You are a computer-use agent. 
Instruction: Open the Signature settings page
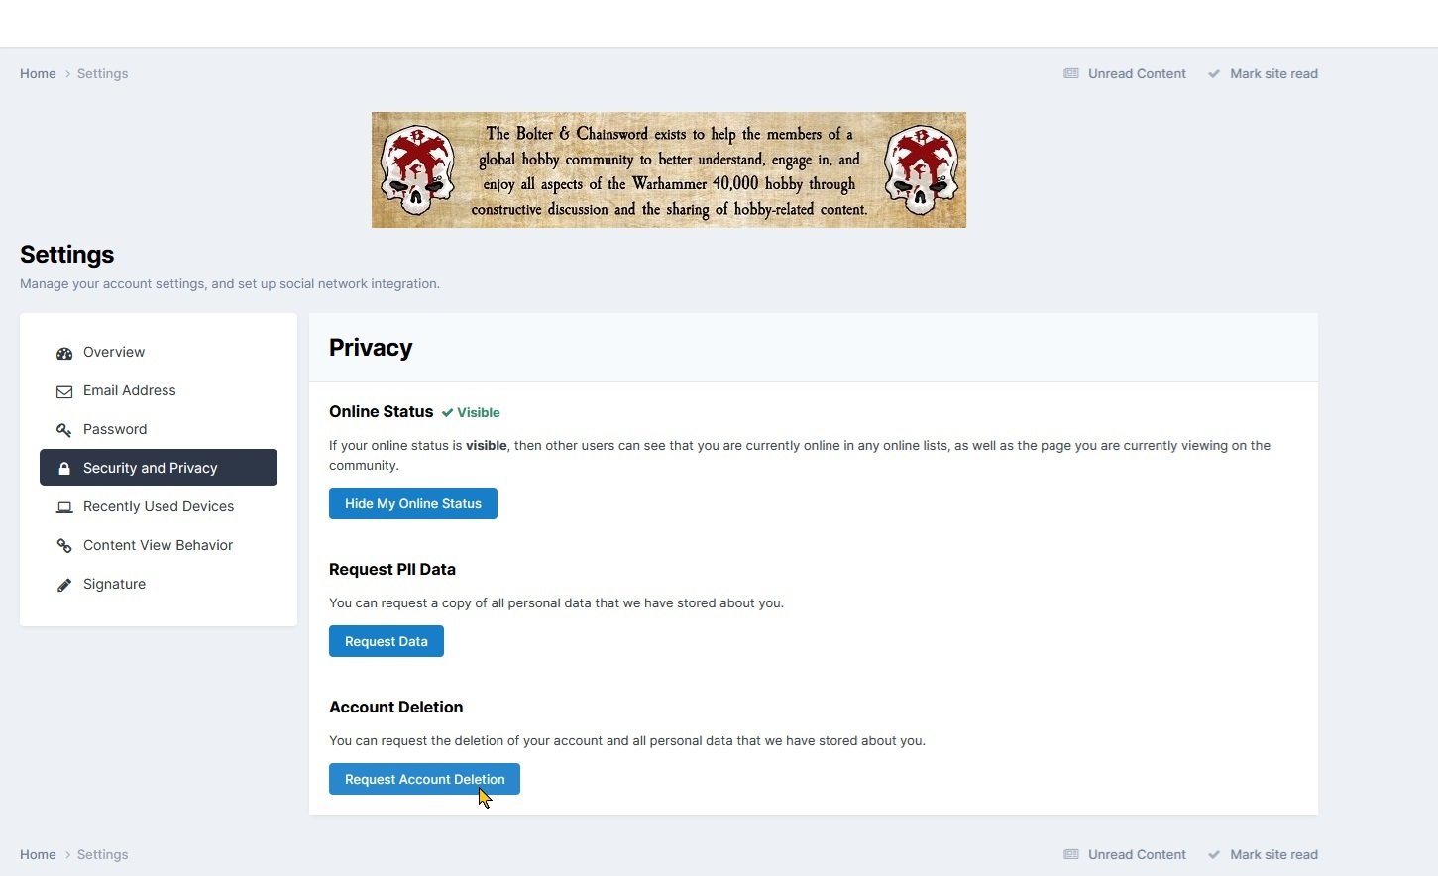(114, 585)
